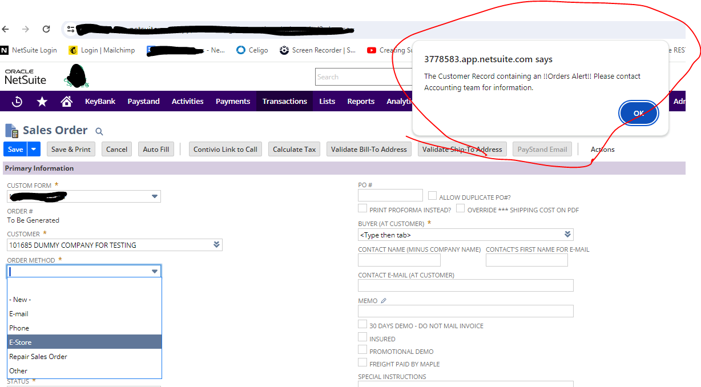
Task: Dismiss the alert with OK
Action: pos(639,113)
